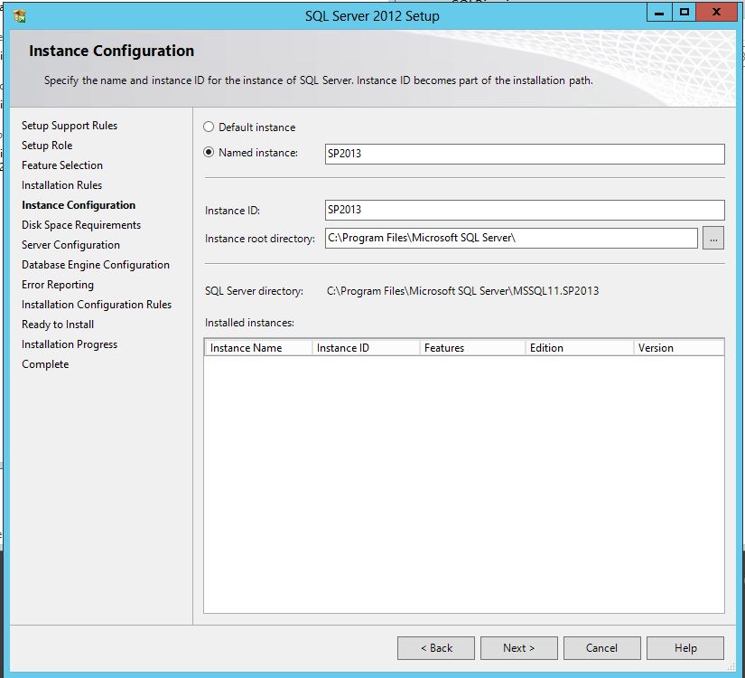745x678 pixels.
Task: Select the Default instance radio button
Action: point(209,127)
